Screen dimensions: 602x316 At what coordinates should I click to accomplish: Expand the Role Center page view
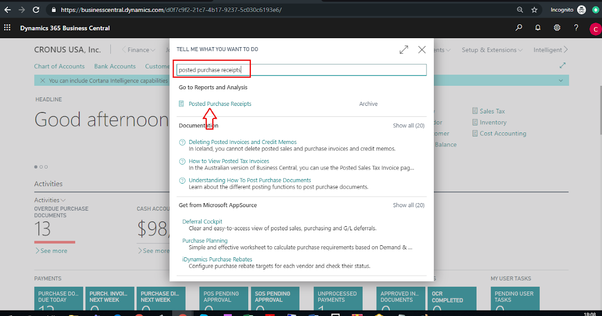[x=562, y=65]
